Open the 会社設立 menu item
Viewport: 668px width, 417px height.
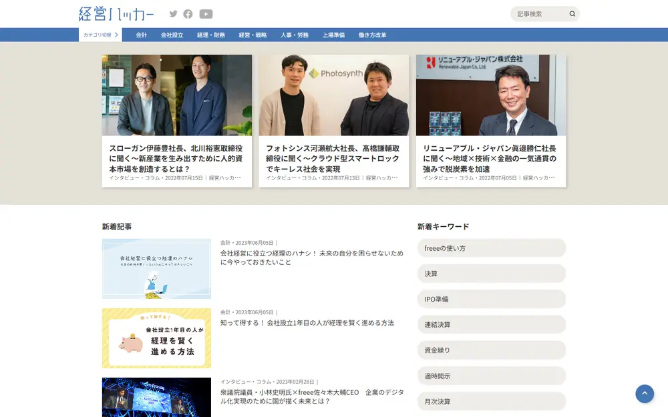point(172,35)
